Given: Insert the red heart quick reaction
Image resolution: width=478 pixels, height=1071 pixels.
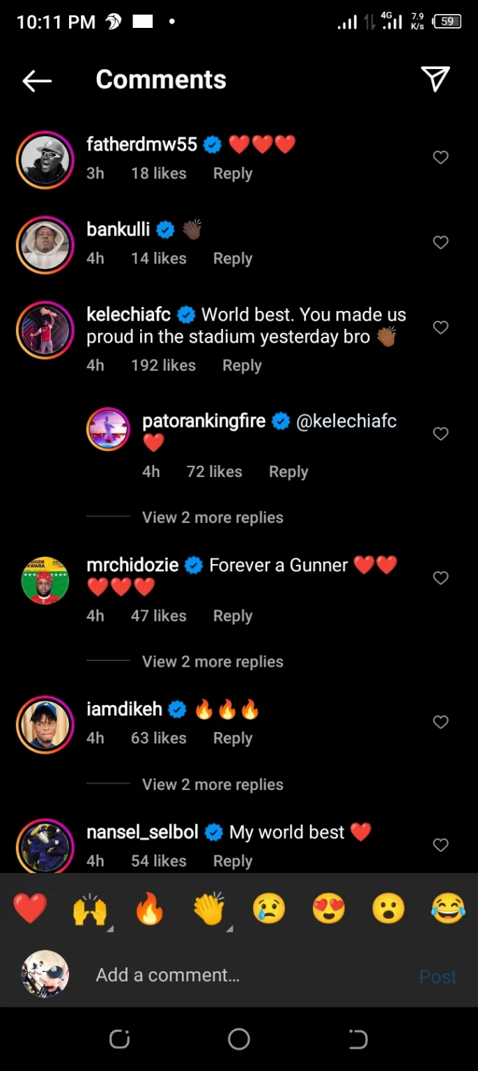Looking at the screenshot, I should [x=30, y=909].
